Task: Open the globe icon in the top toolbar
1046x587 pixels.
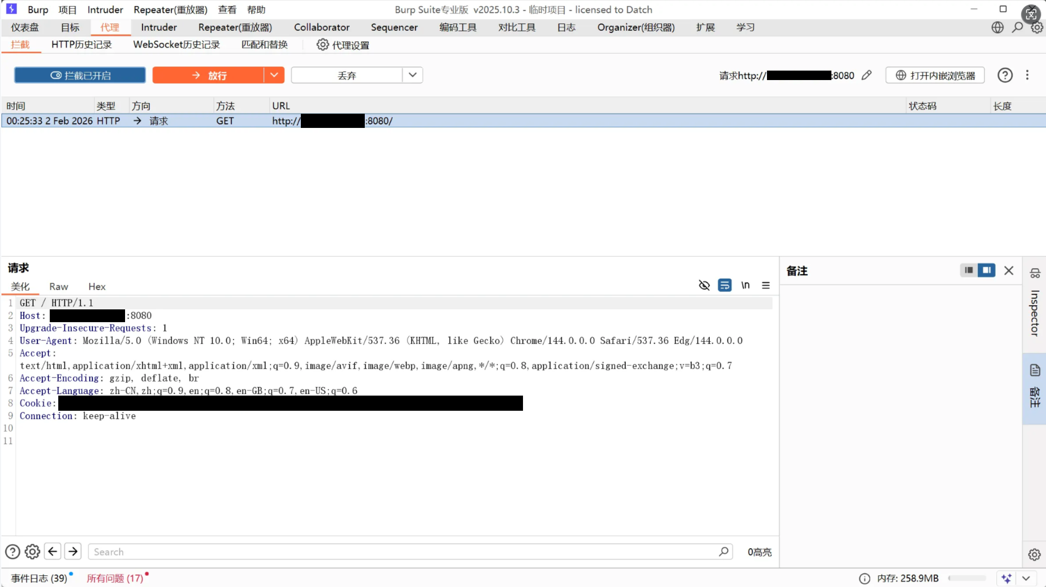Action: 997,27
